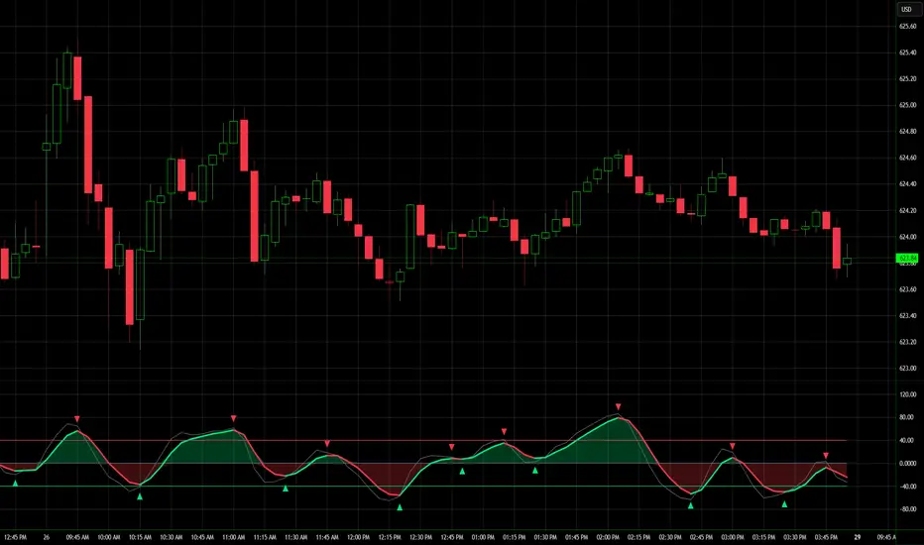
Task: Pick the 11:15 AM time label
Action: click(265, 537)
